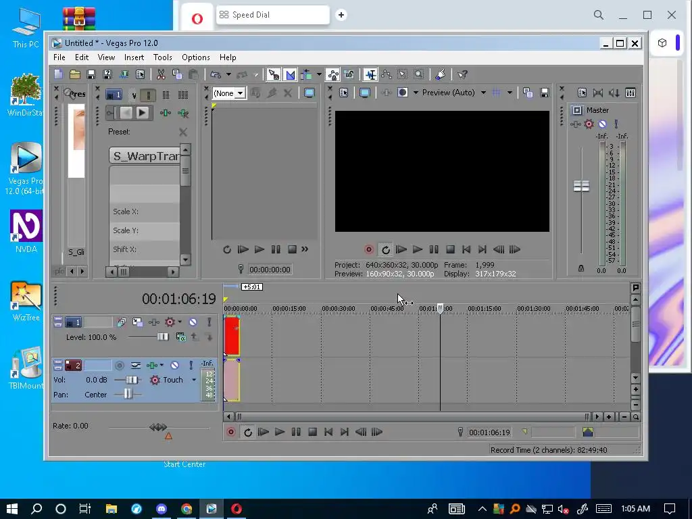Click the Undo arrow icon in toolbar

[216, 74]
